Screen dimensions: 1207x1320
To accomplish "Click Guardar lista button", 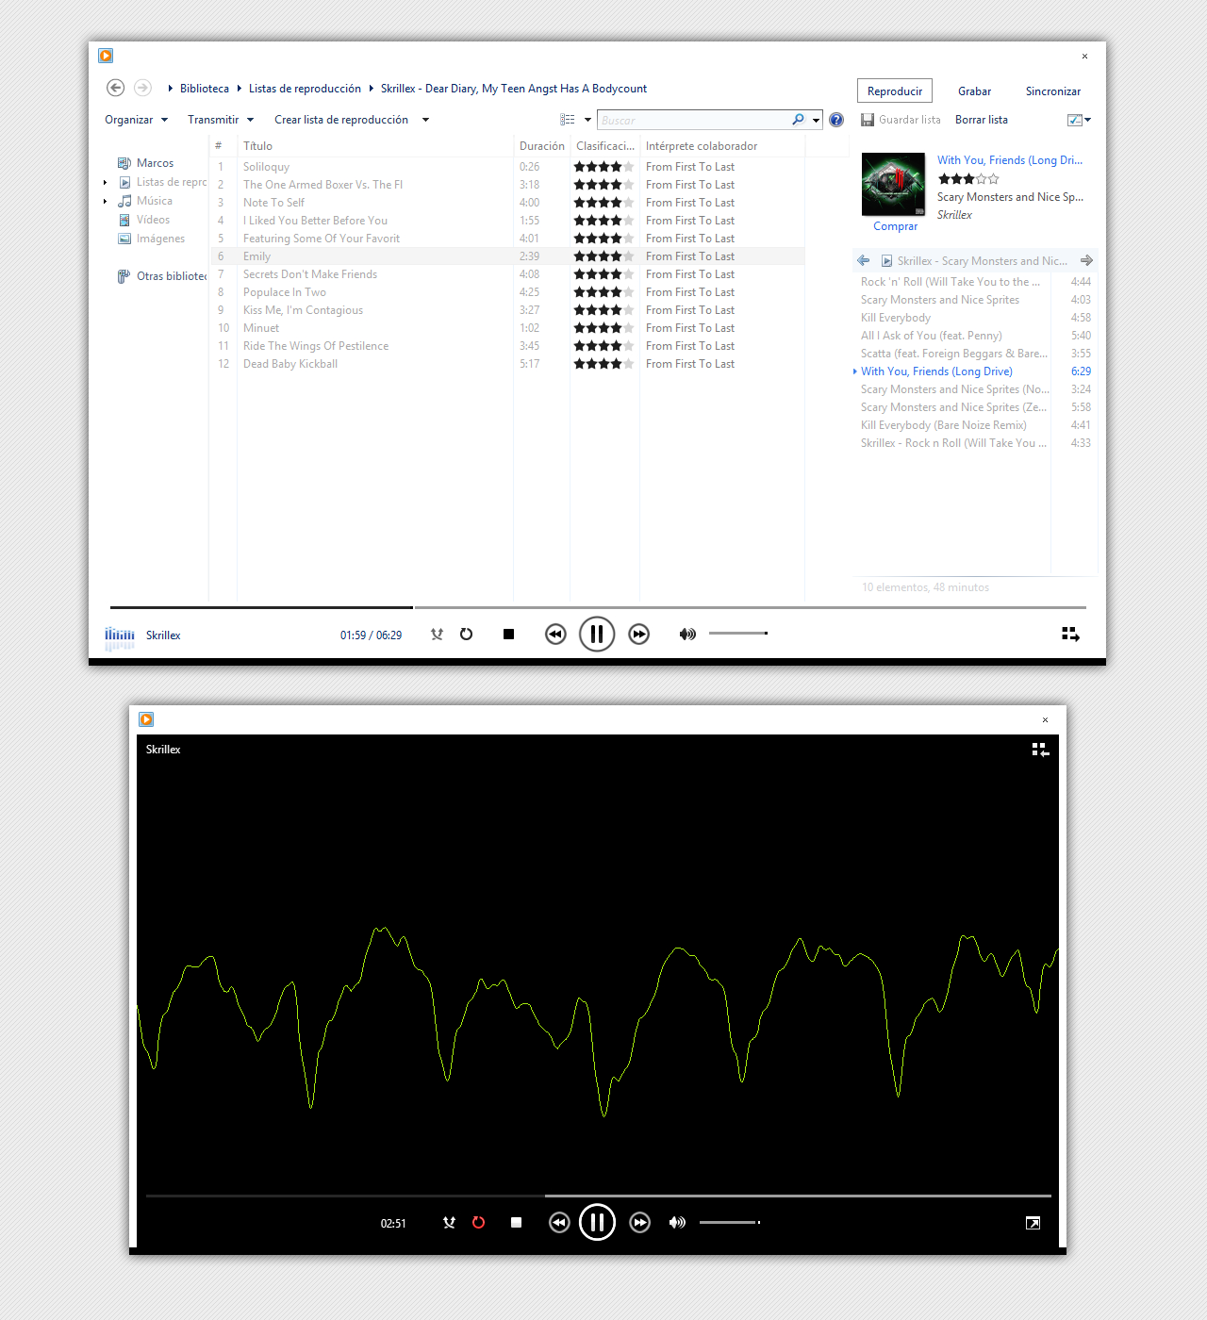I will tap(901, 120).
